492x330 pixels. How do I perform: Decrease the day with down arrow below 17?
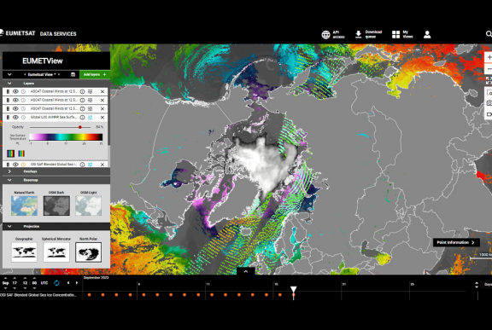pyautogui.click(x=15, y=288)
